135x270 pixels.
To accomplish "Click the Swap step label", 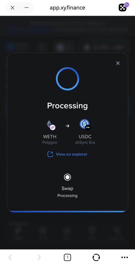I will [67, 188].
